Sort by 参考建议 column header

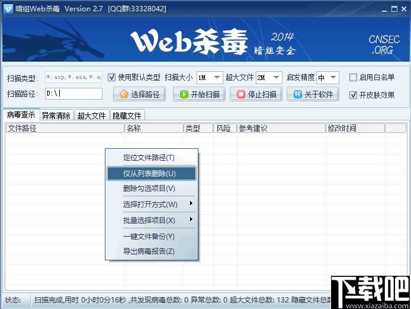[281, 128]
